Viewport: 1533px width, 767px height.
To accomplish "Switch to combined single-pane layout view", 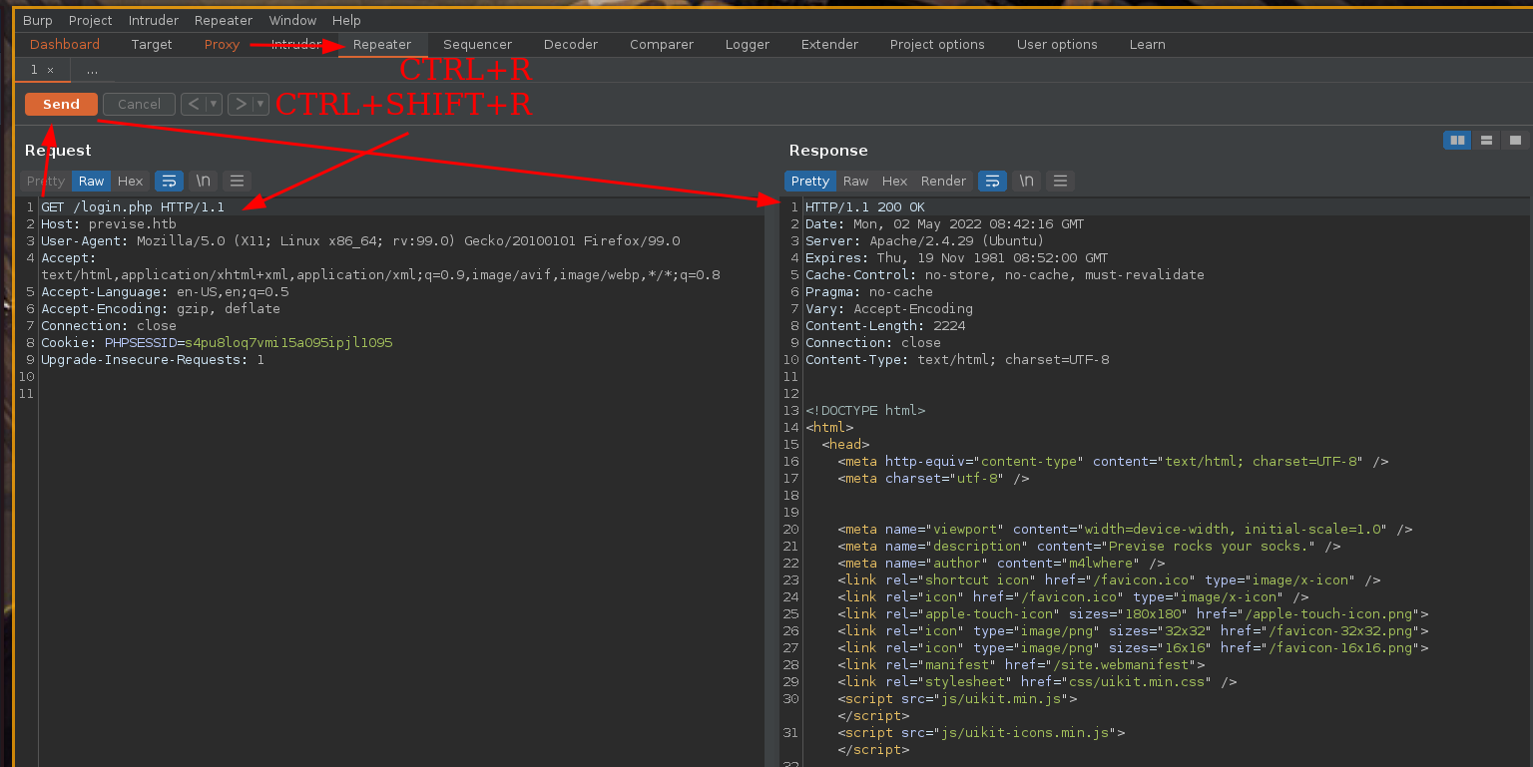I will tap(1515, 141).
